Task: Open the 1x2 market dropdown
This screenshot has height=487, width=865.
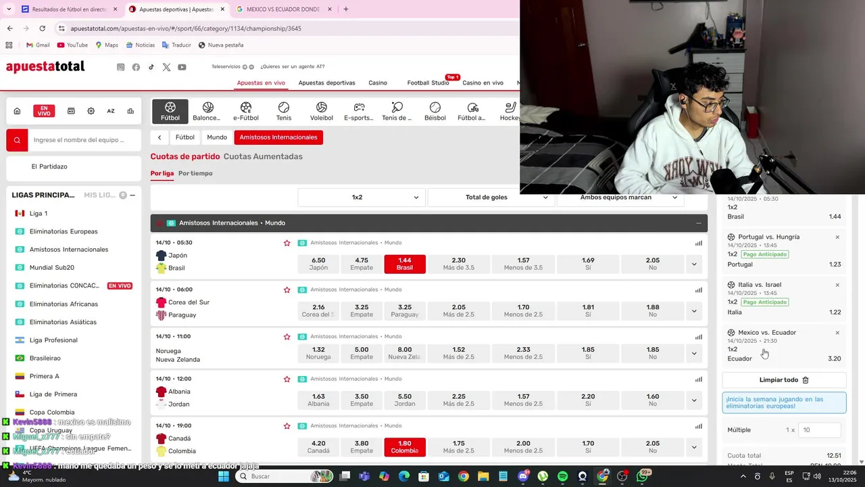Action: [x=362, y=197]
